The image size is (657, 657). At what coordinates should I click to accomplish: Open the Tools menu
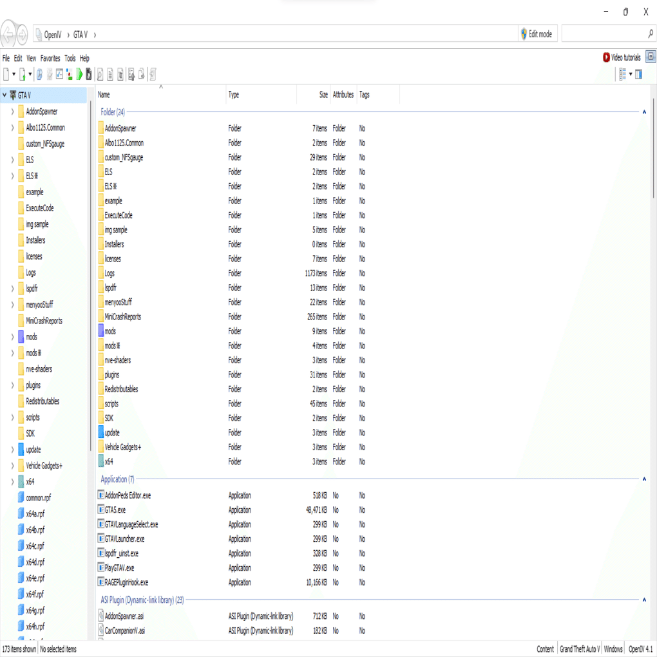[70, 58]
